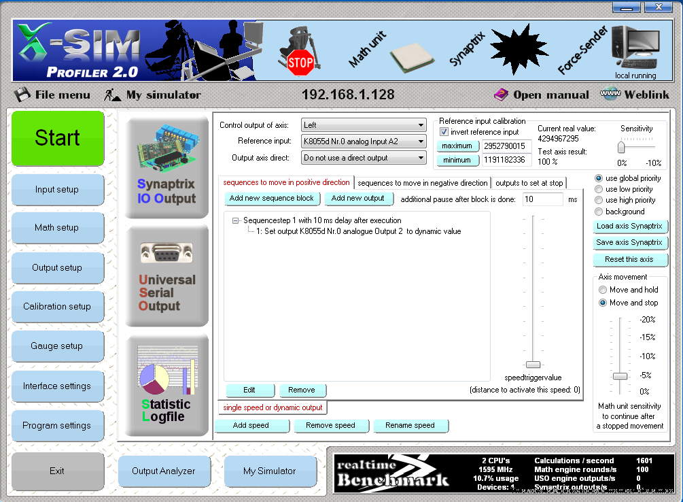Image resolution: width=683 pixels, height=502 pixels.
Task: Toggle the invert reference input checkbox
Action: point(444,132)
